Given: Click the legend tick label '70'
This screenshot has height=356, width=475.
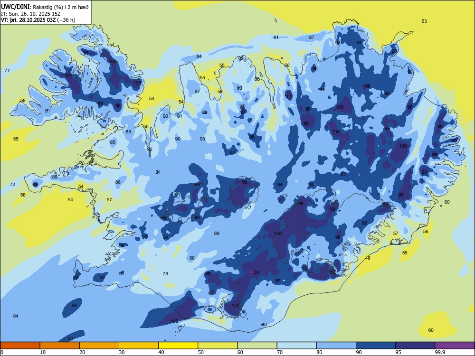Looking at the screenshot, I should click(280, 352).
